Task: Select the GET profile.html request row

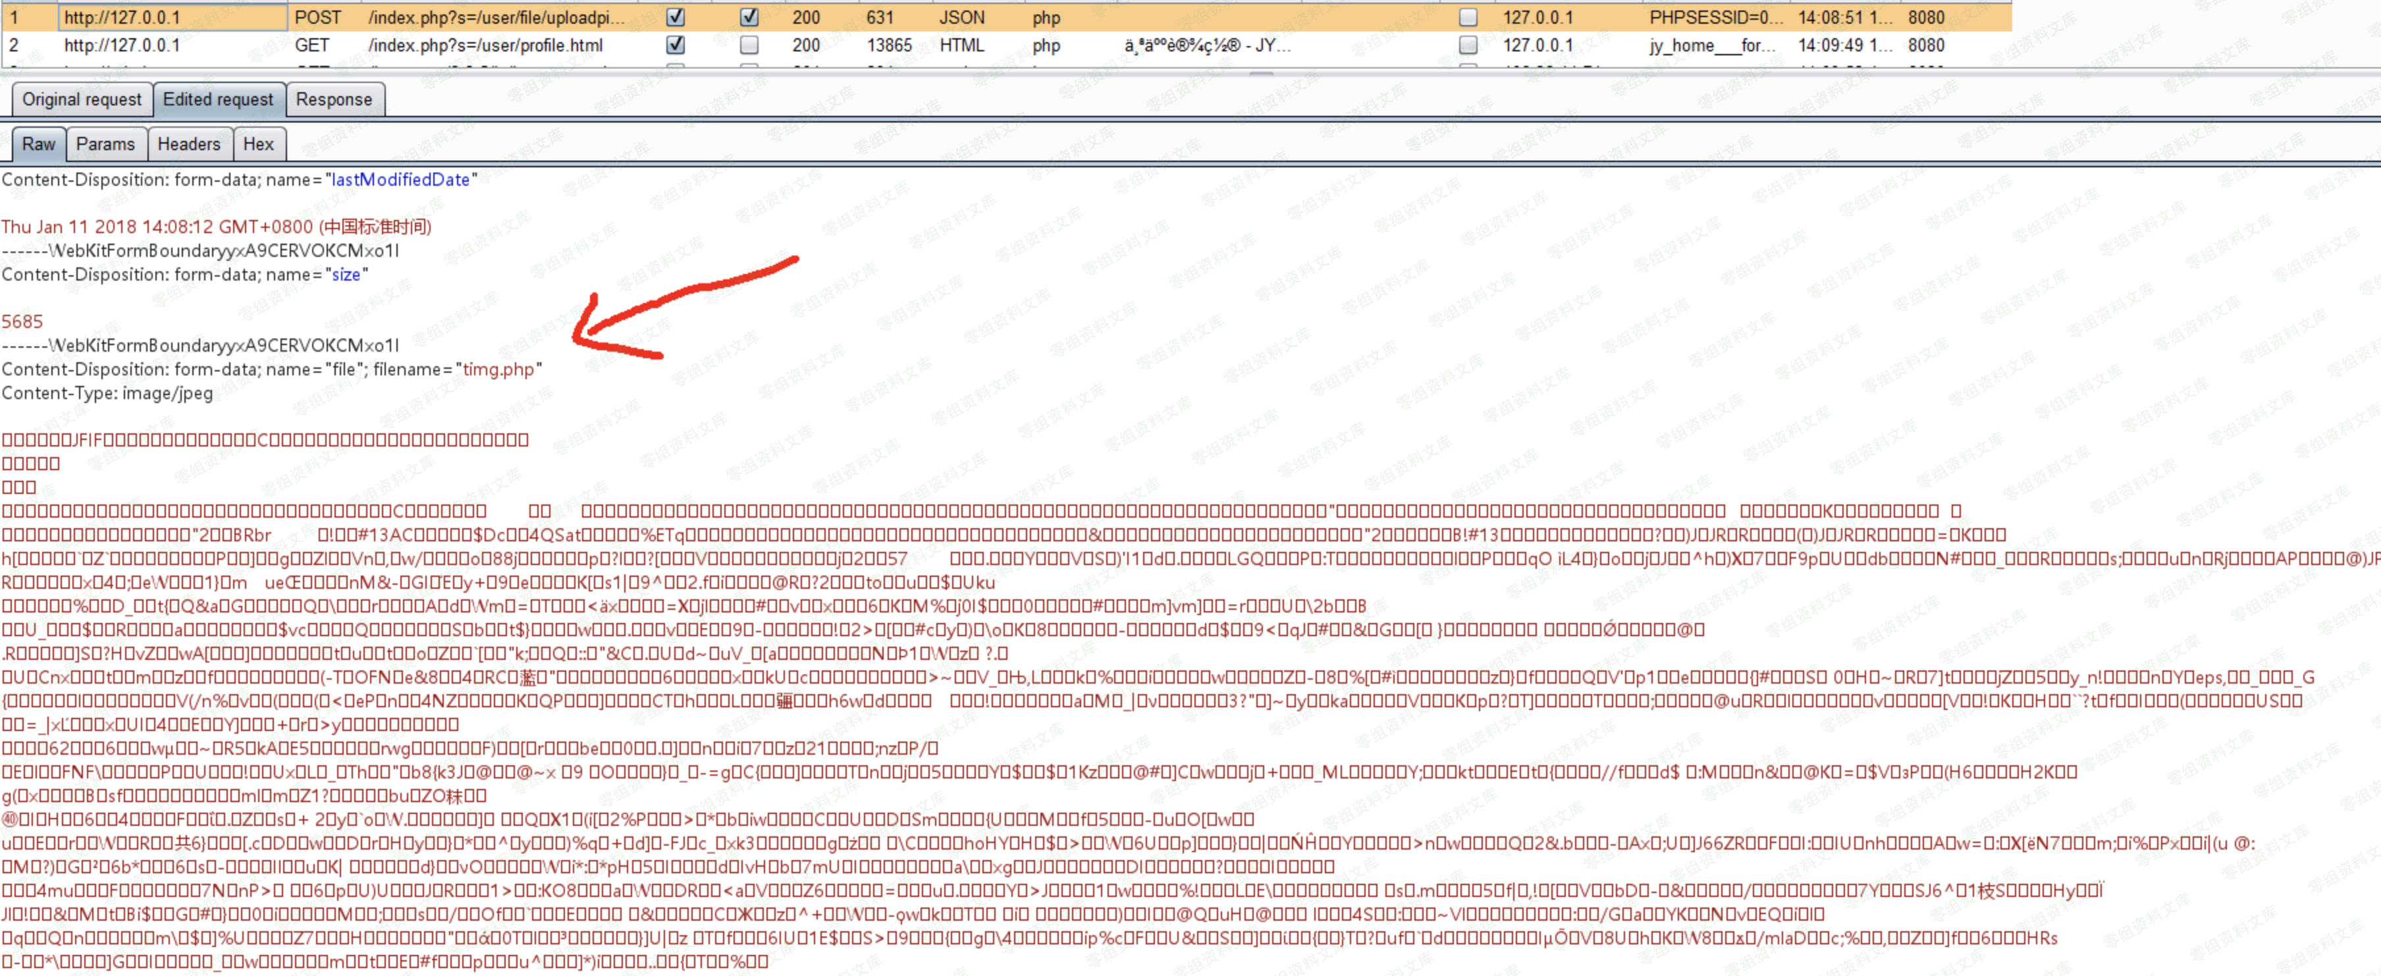Action: pos(485,45)
